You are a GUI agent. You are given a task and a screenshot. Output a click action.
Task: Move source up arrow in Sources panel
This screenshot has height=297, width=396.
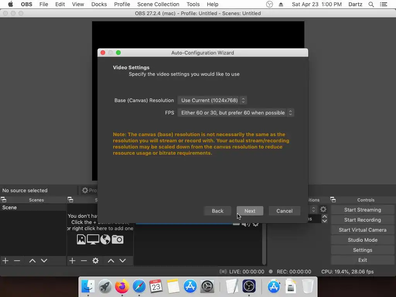point(111,261)
